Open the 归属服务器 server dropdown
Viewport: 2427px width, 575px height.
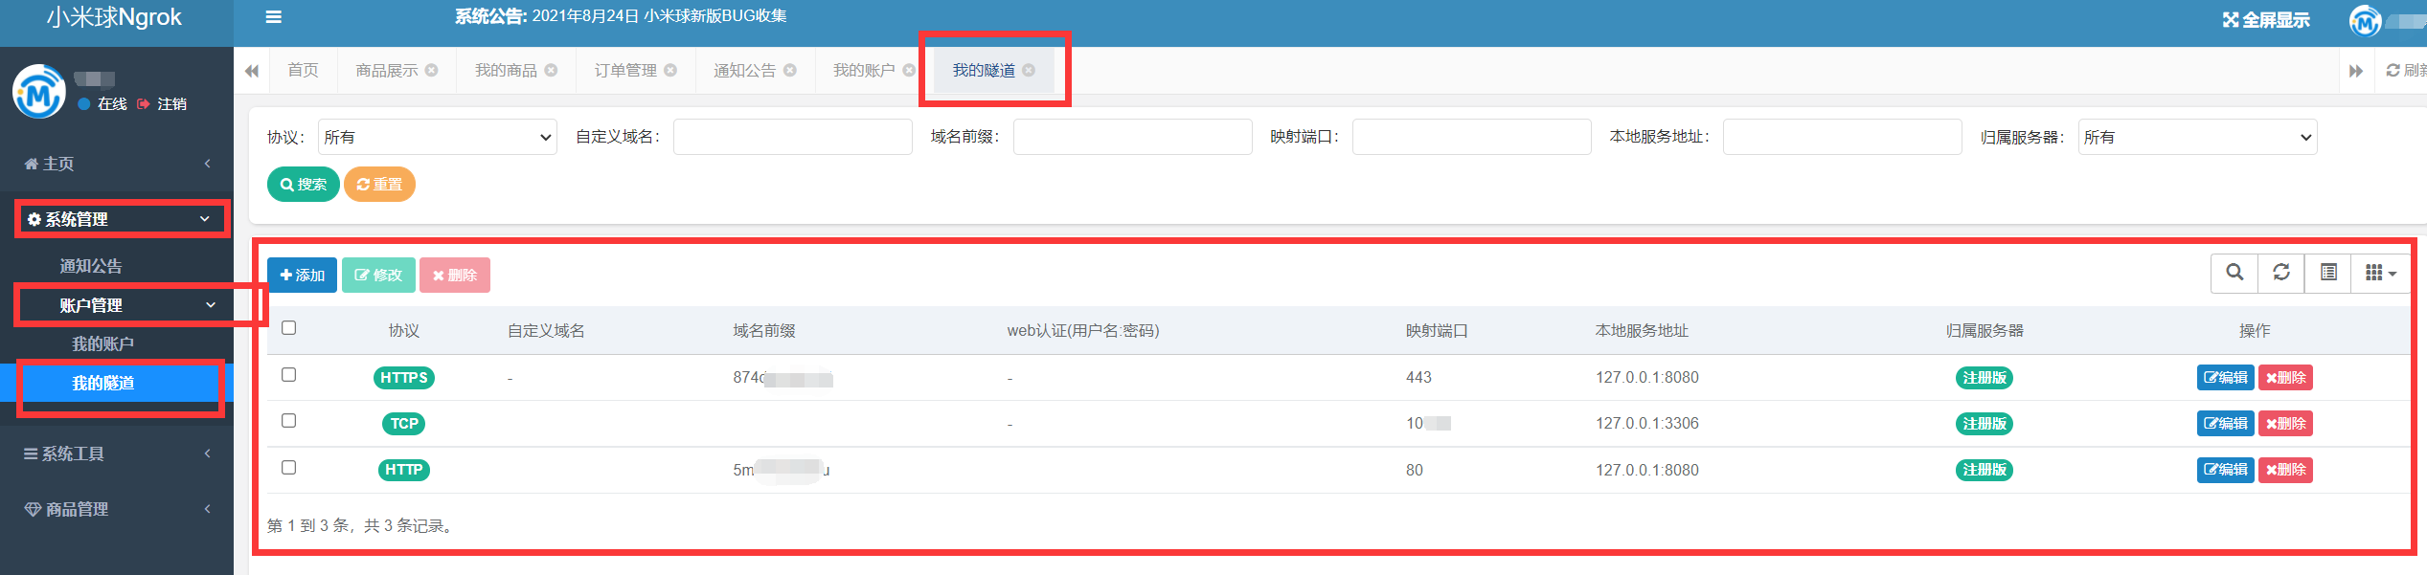point(2196,137)
